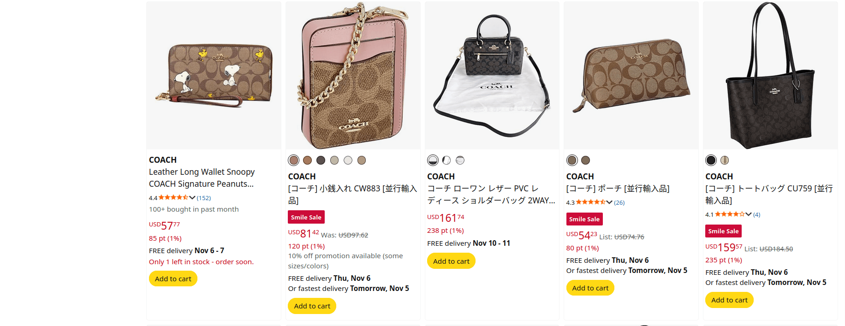Select the white swatch under the coin case
The image size is (845, 326).
click(x=348, y=160)
